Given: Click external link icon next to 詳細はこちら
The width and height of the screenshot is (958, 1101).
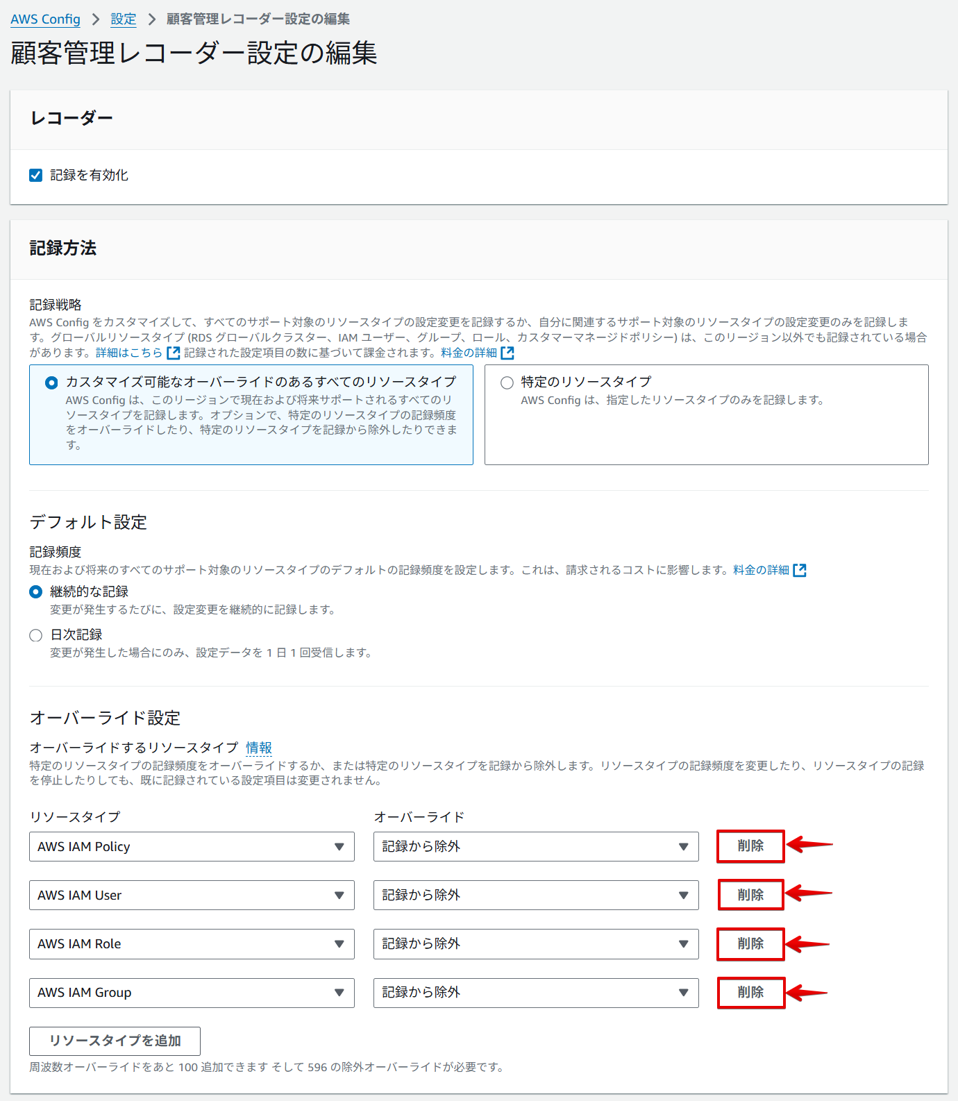Looking at the screenshot, I should (x=174, y=353).
